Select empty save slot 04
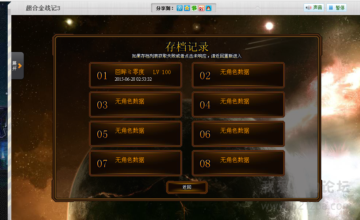Screen dimensions: 360x220 click(x=238, y=104)
